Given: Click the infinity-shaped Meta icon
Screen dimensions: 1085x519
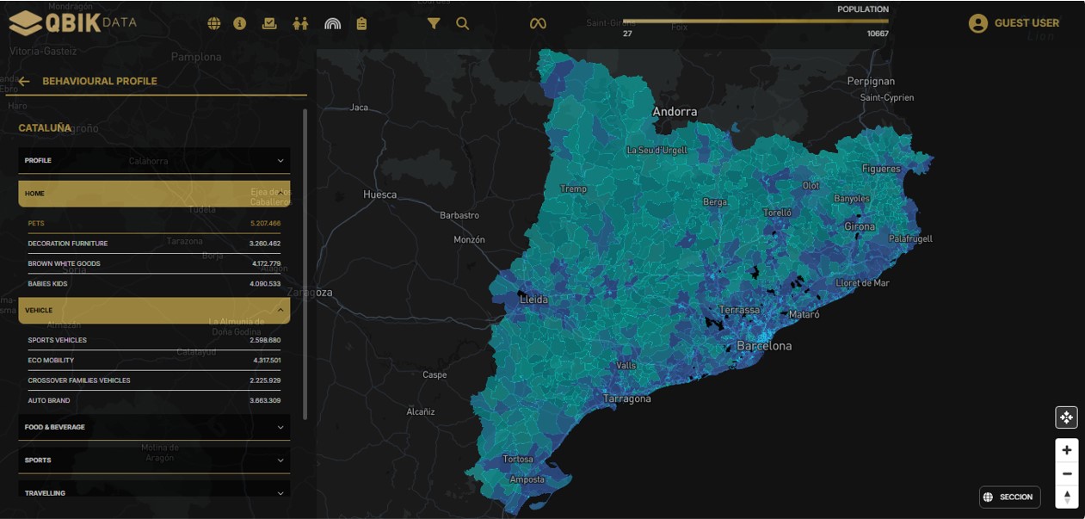Looking at the screenshot, I should (538, 23).
